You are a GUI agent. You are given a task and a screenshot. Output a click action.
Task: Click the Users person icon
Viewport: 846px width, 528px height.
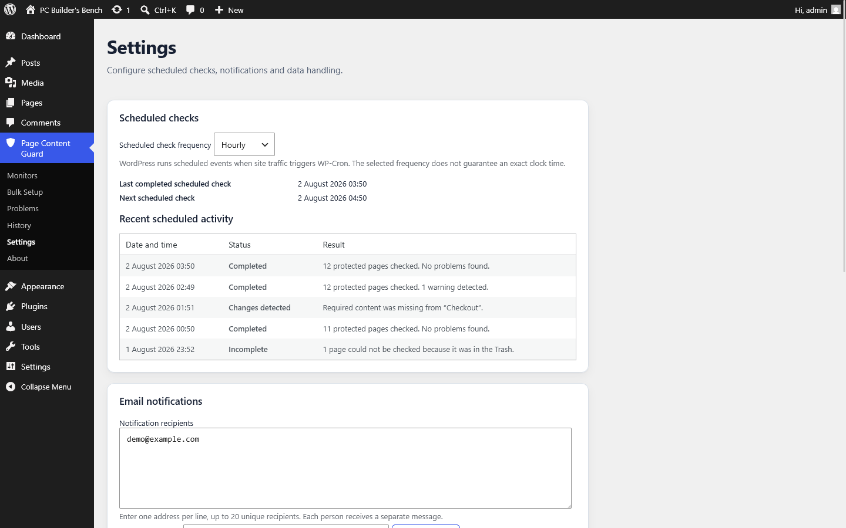11,326
